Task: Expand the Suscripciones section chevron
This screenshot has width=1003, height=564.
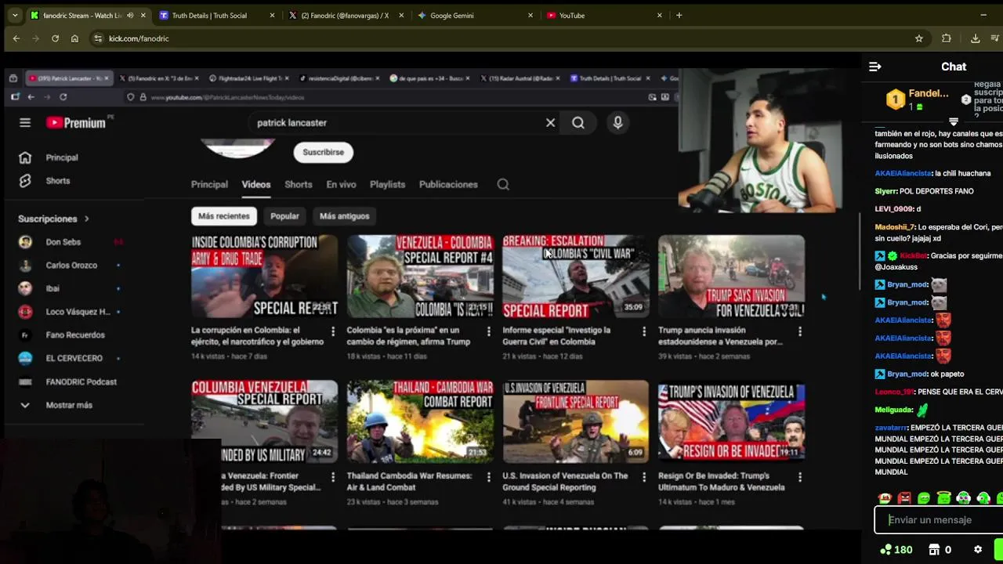Action: pos(86,219)
